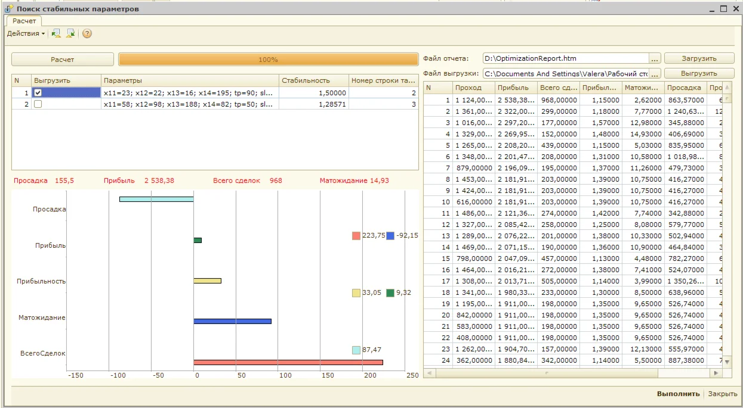Image resolution: width=743 pixels, height=408 pixels.
Task: Browse for export file with ellipsis button
Action: click(655, 73)
